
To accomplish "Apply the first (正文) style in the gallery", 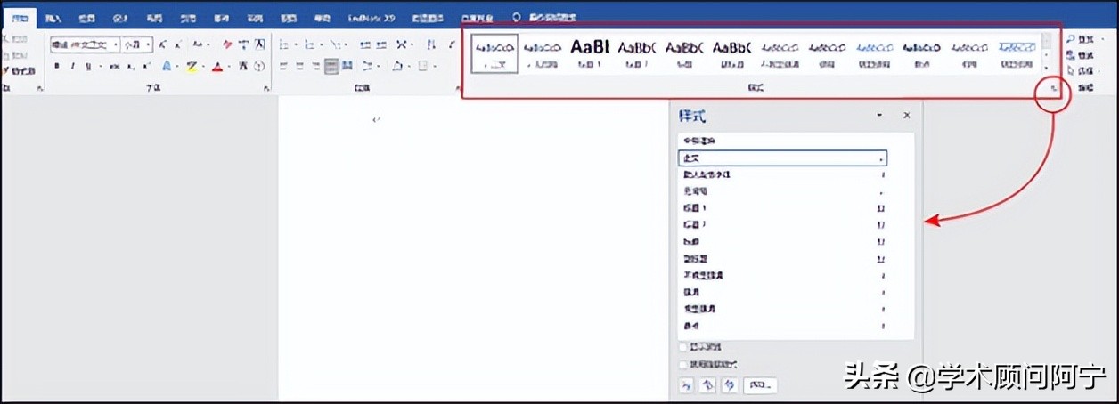I will [494, 53].
